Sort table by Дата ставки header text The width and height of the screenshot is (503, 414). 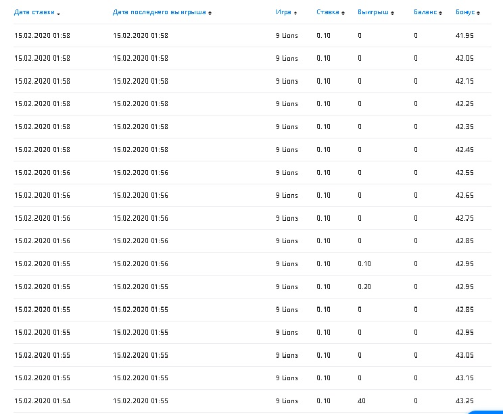(x=34, y=12)
